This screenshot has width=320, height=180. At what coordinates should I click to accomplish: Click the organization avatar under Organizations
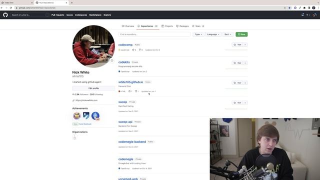coord(74,138)
